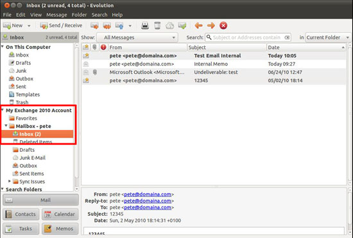
Task: Click the Search input field
Action: pos(248,37)
